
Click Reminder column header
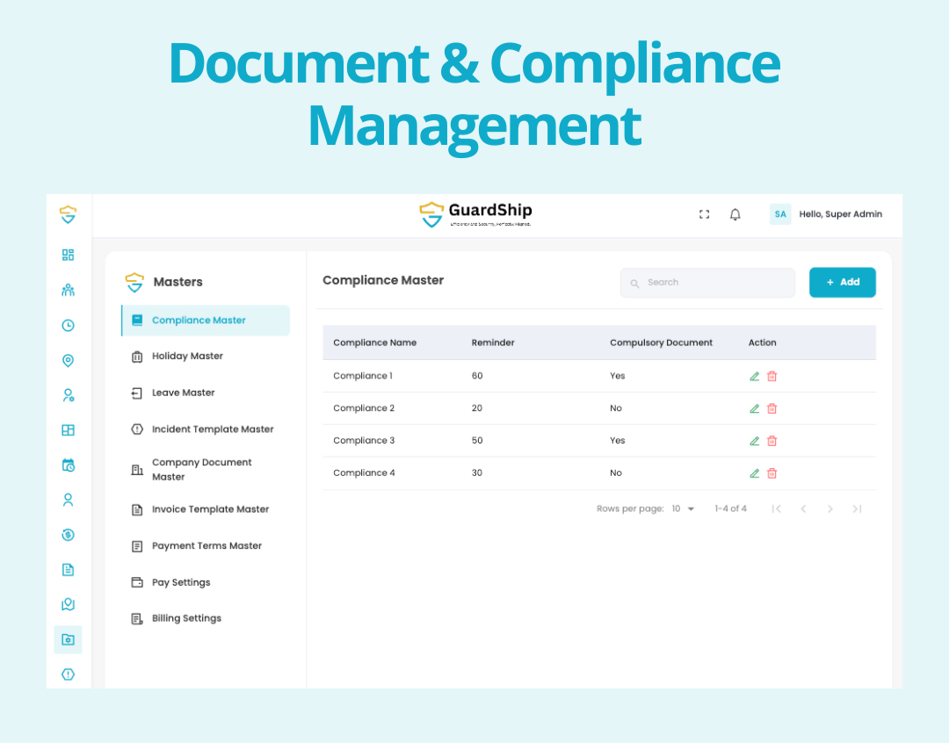pyautogui.click(x=493, y=343)
